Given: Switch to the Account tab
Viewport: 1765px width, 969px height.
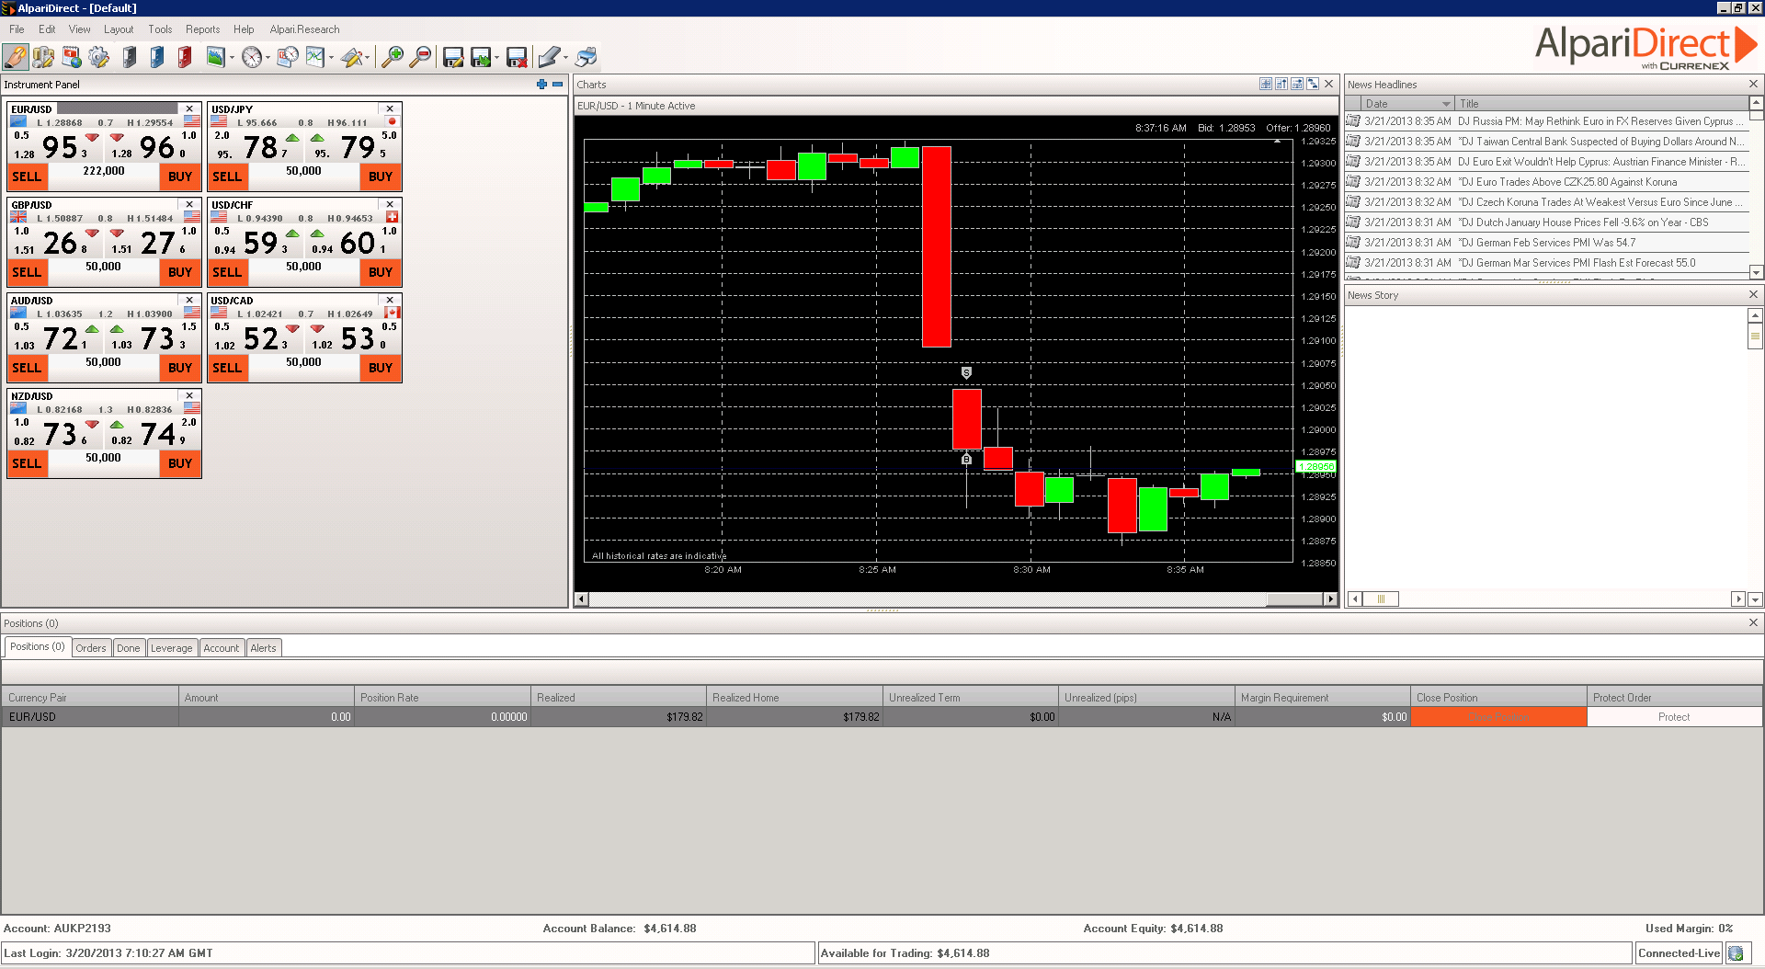Looking at the screenshot, I should point(221,648).
